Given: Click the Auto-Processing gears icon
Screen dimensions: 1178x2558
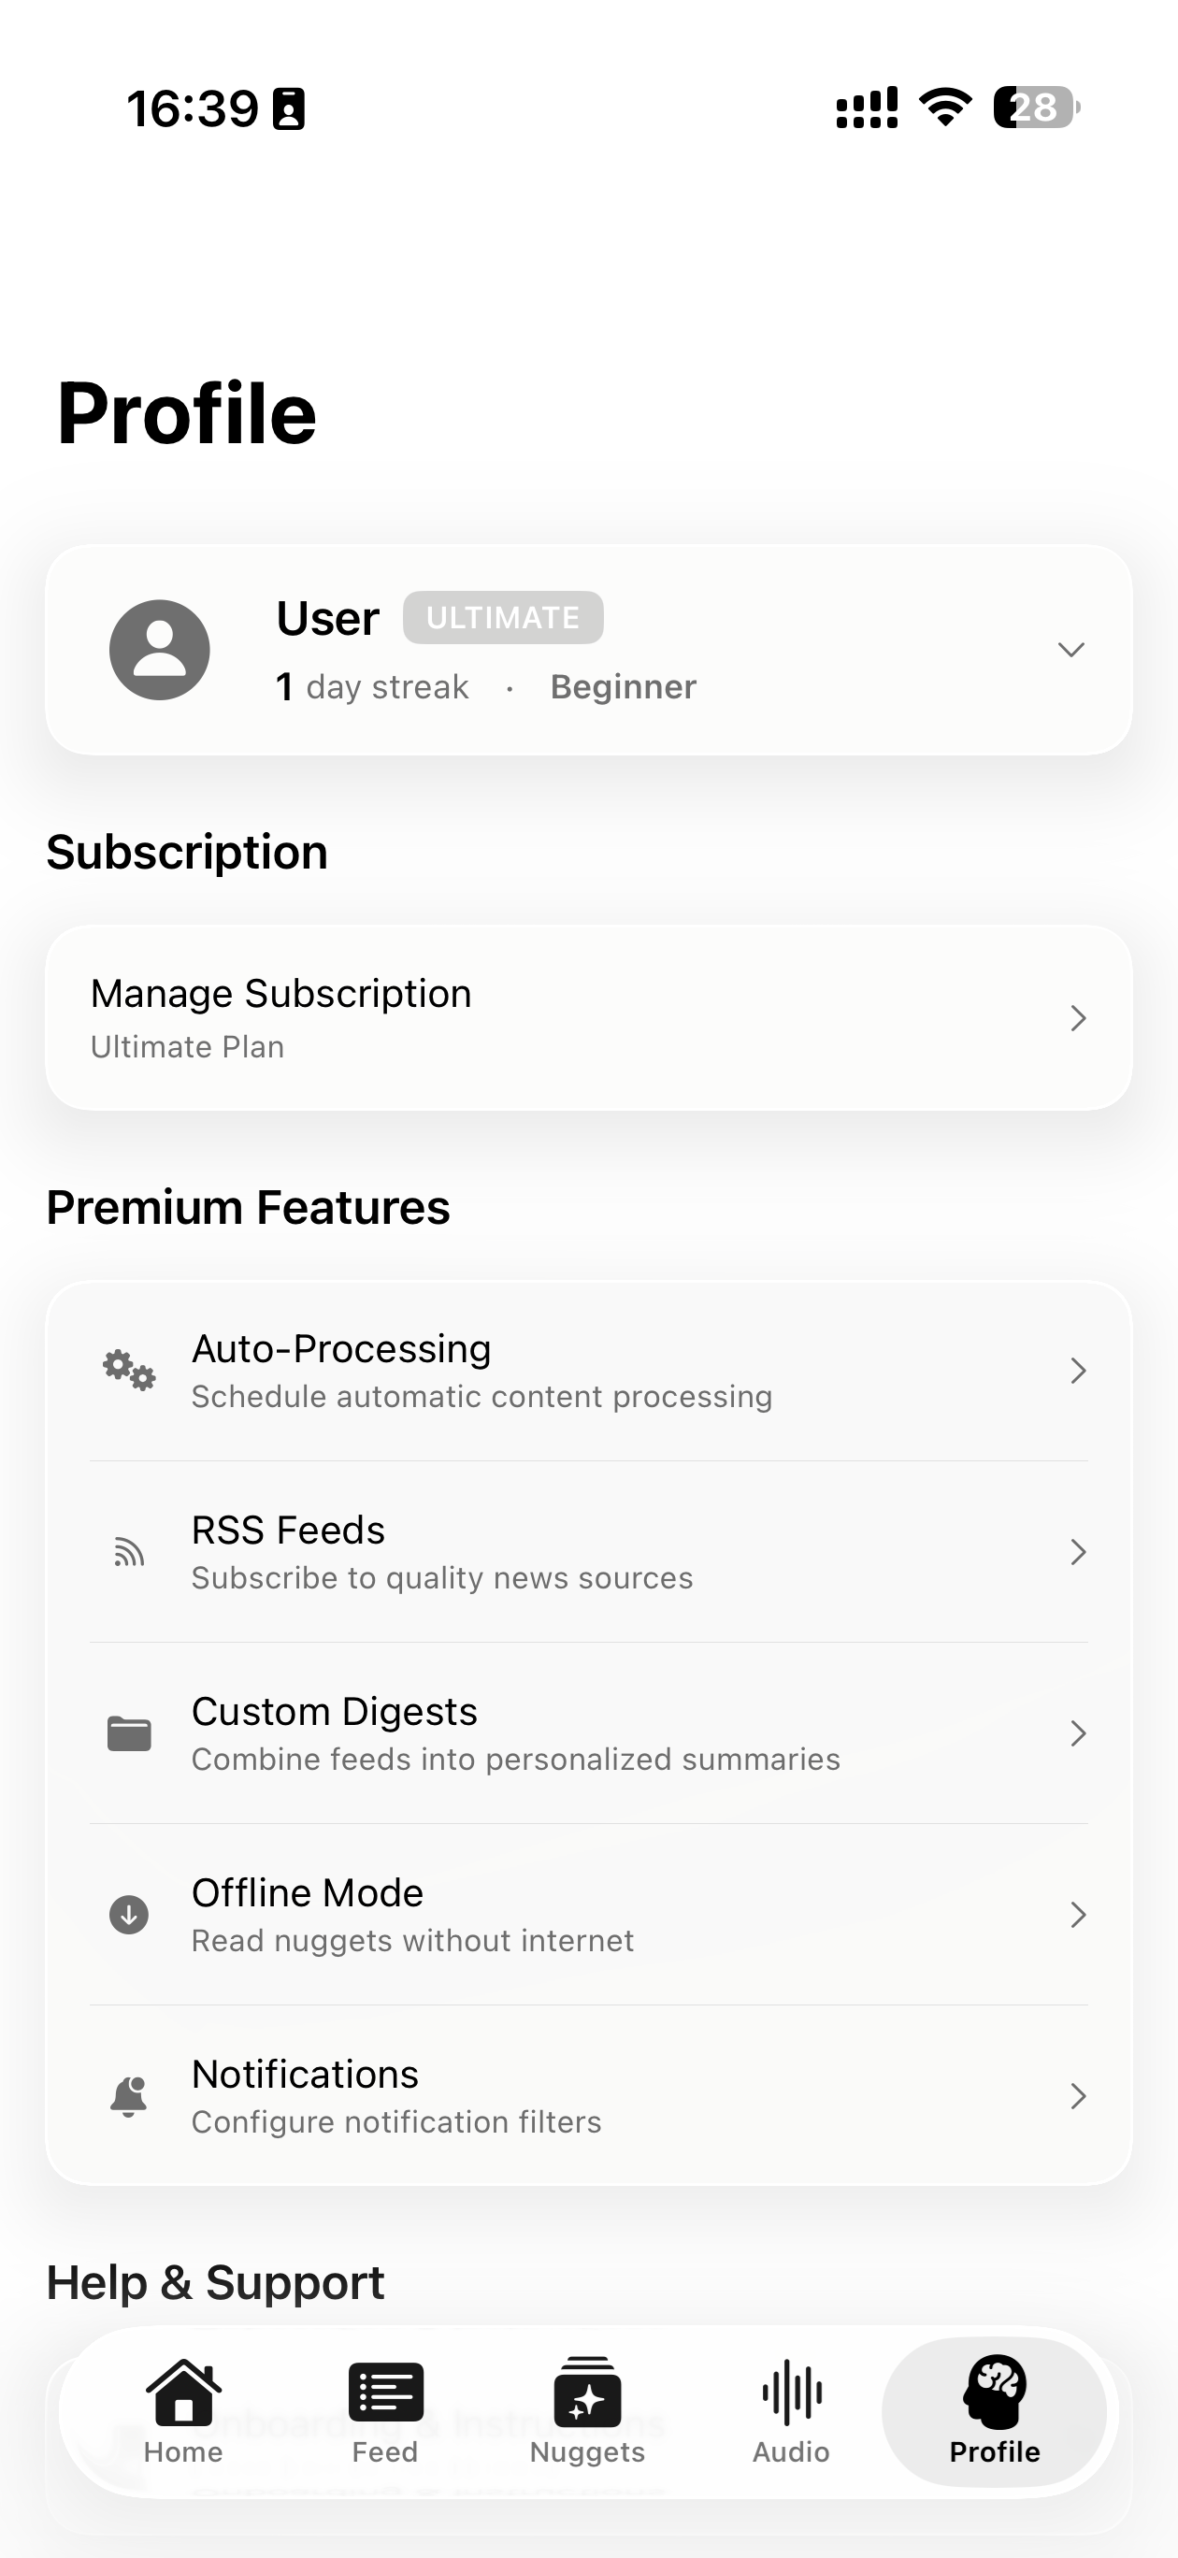Looking at the screenshot, I should [129, 1371].
